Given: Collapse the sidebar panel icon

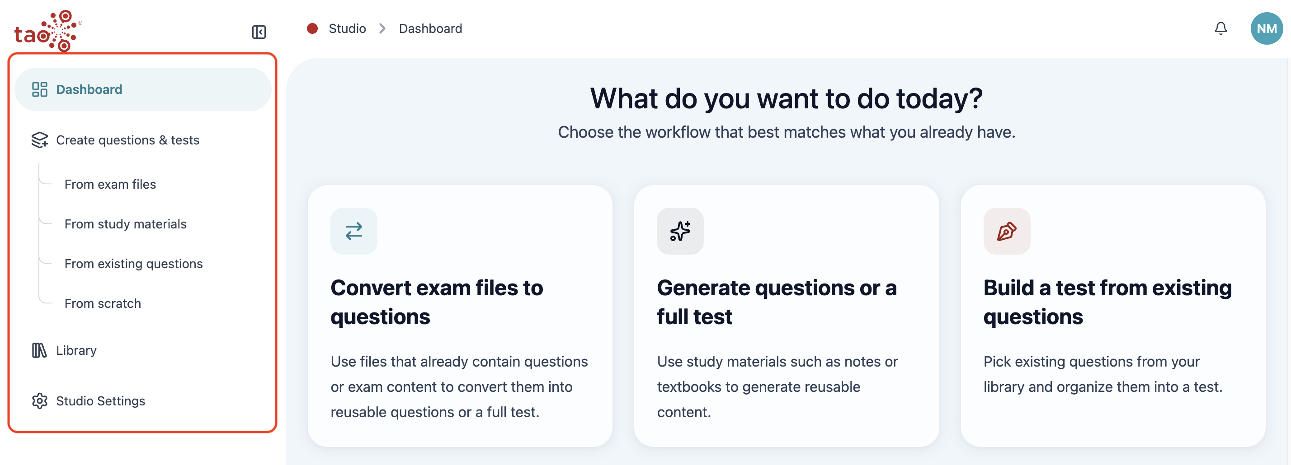Looking at the screenshot, I should coord(259,32).
